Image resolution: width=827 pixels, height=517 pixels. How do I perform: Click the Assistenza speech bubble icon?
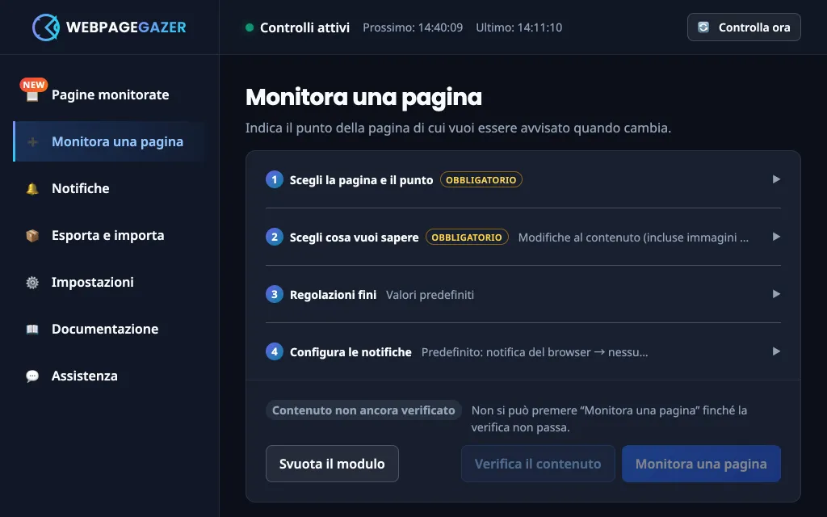tap(32, 376)
